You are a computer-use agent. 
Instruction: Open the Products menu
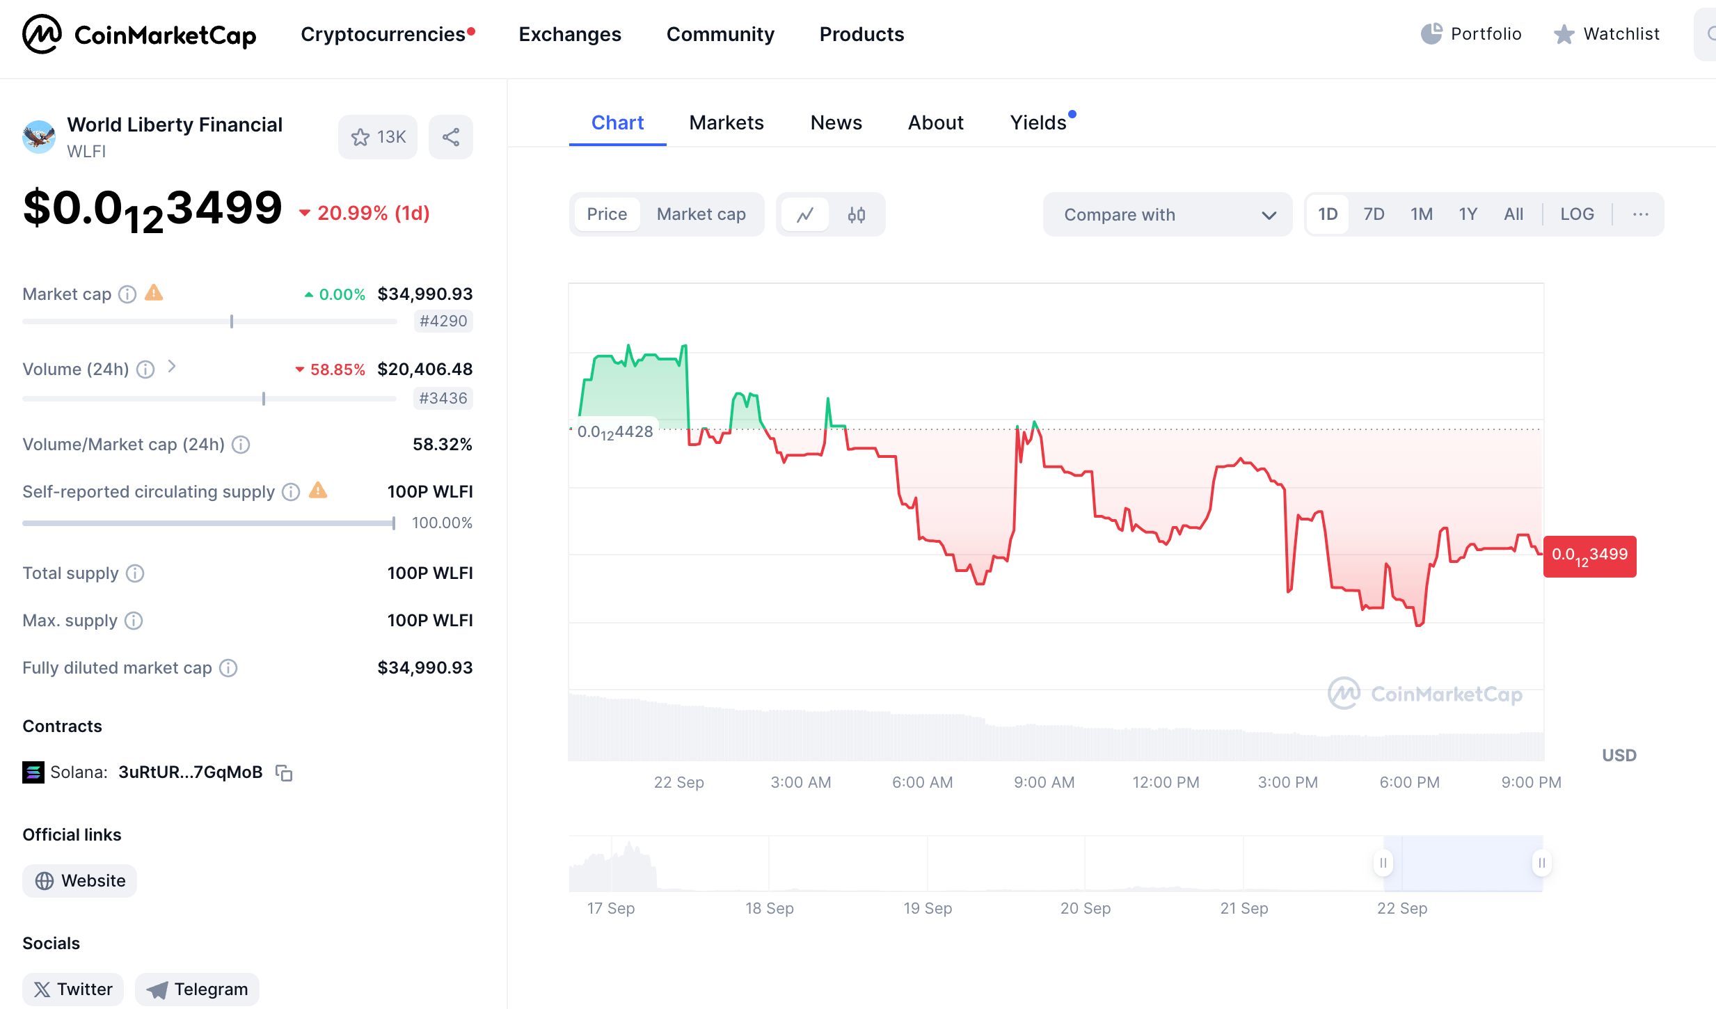coord(861,34)
